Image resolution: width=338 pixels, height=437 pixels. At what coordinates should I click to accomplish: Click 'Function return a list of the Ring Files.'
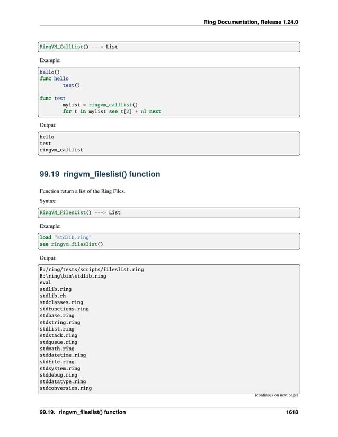(x=82, y=191)
